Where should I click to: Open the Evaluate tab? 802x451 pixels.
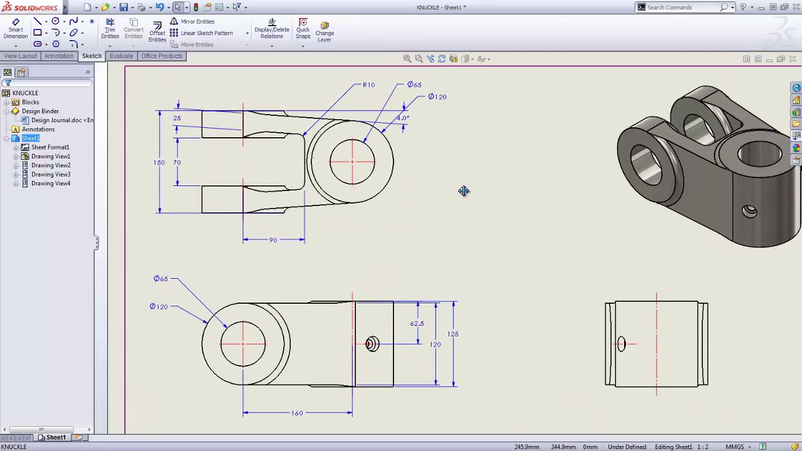[x=121, y=56]
